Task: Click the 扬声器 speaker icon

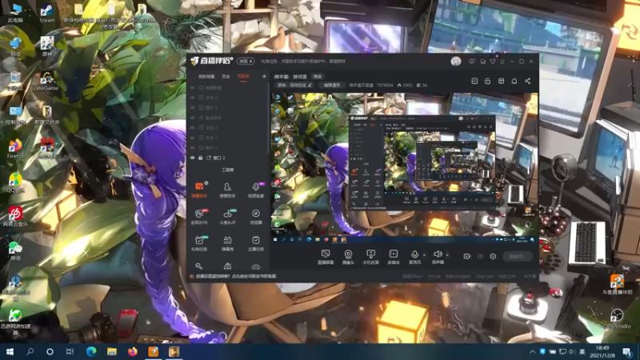Action: pyautogui.click(x=438, y=254)
